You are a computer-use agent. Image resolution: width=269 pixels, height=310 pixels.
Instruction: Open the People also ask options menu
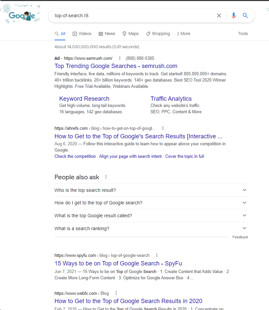(x=106, y=177)
